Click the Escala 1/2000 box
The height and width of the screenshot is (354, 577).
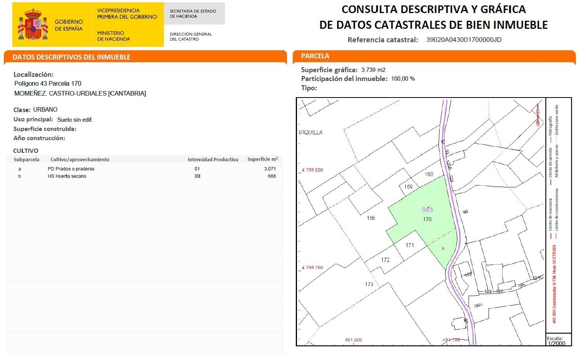click(559, 341)
